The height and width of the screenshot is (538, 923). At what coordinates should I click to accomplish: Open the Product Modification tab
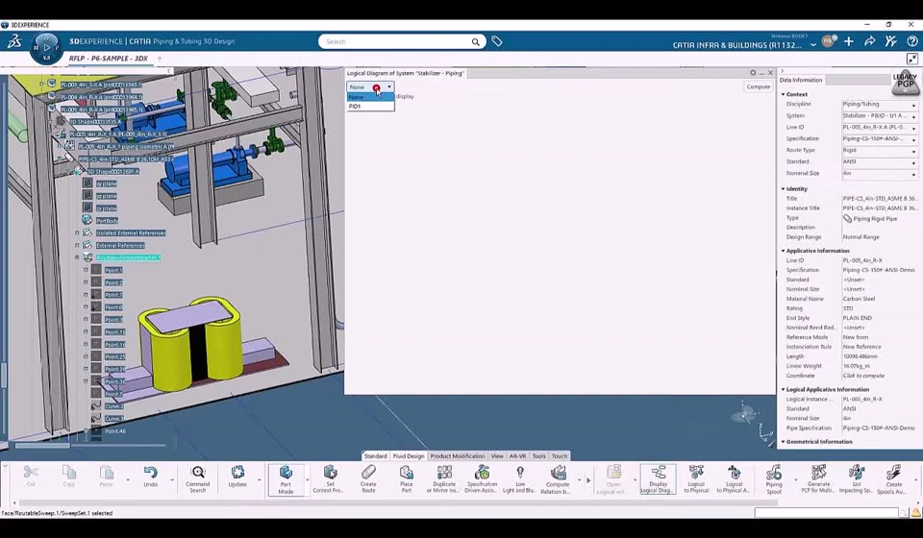457,456
